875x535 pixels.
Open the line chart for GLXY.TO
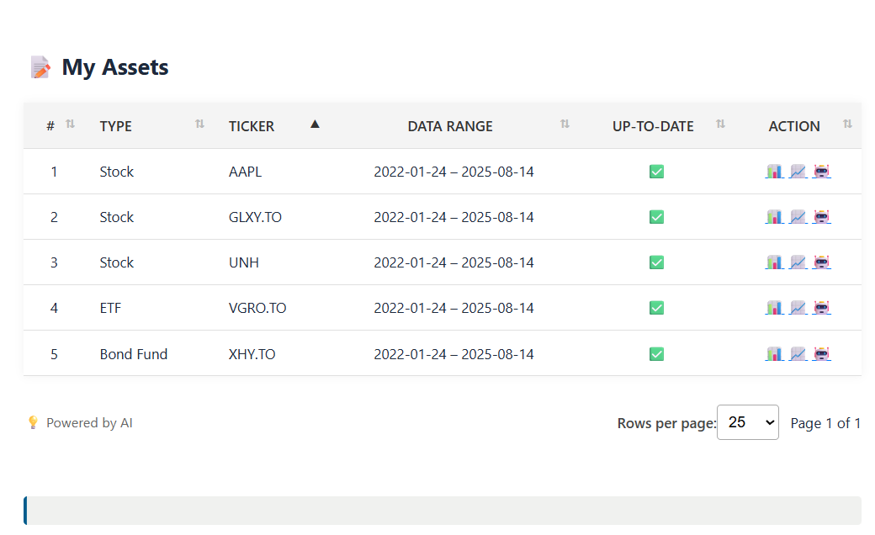[798, 217]
